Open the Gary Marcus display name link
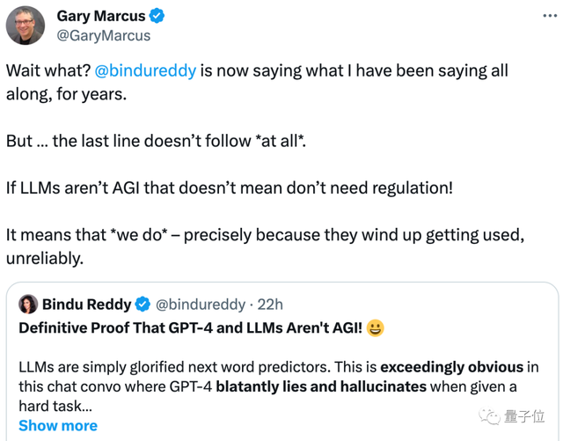 100,16
